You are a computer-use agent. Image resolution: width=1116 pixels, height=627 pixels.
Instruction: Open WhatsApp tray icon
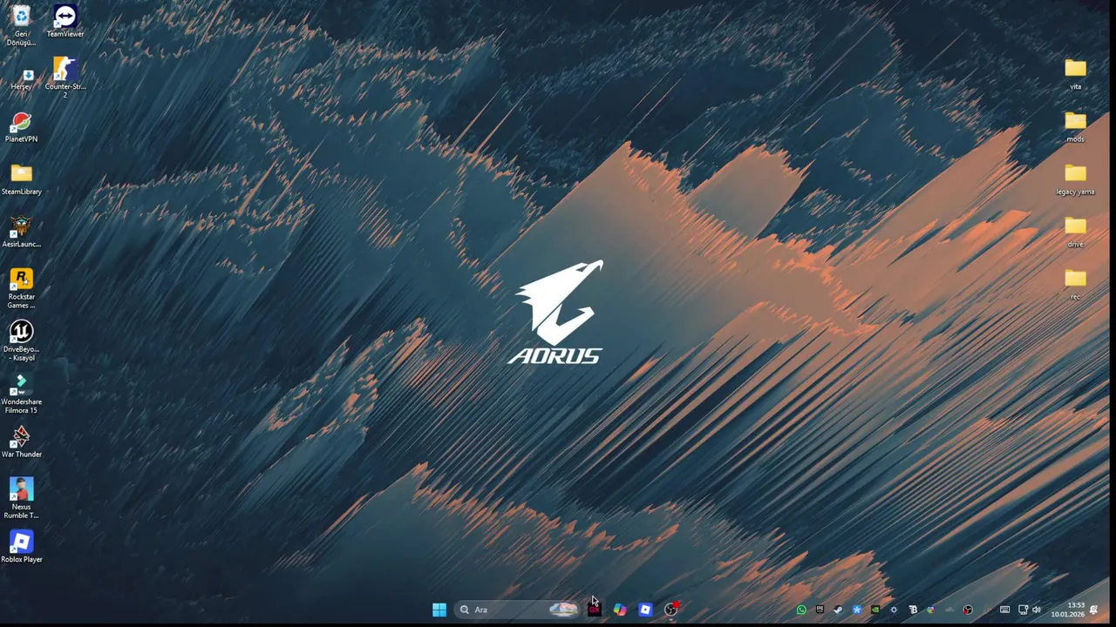pyautogui.click(x=801, y=610)
